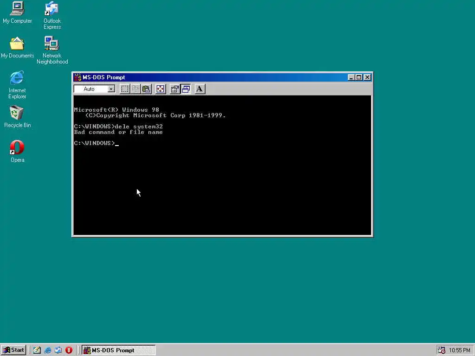Image resolution: width=475 pixels, height=356 pixels.
Task: Click the Start button
Action: tap(13, 350)
